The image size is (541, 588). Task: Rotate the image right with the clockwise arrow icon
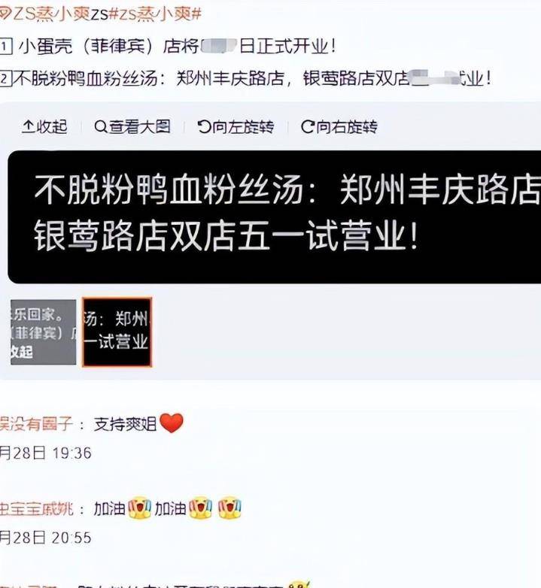308,127
